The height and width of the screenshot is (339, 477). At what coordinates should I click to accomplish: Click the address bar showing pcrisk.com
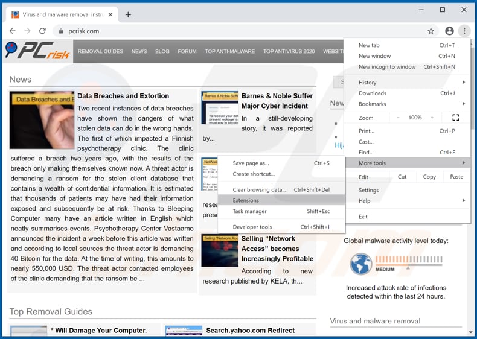(242, 31)
